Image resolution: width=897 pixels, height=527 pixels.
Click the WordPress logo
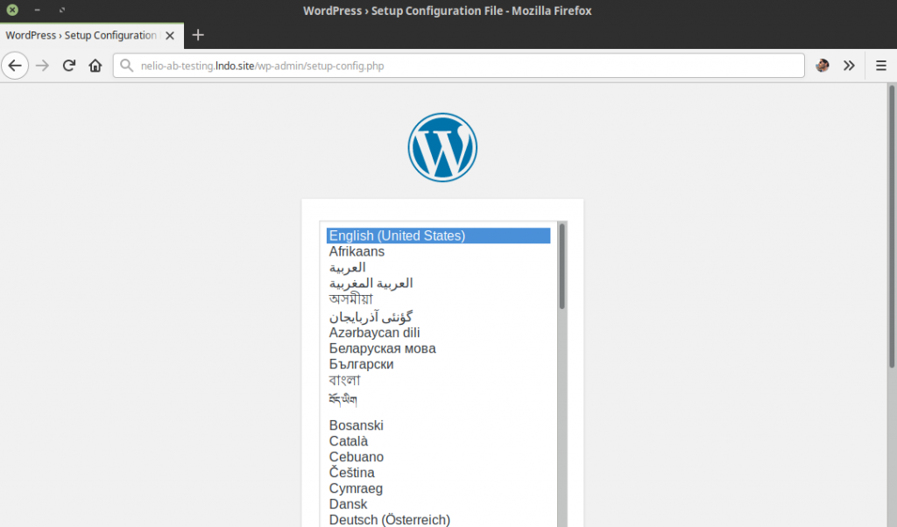point(442,147)
